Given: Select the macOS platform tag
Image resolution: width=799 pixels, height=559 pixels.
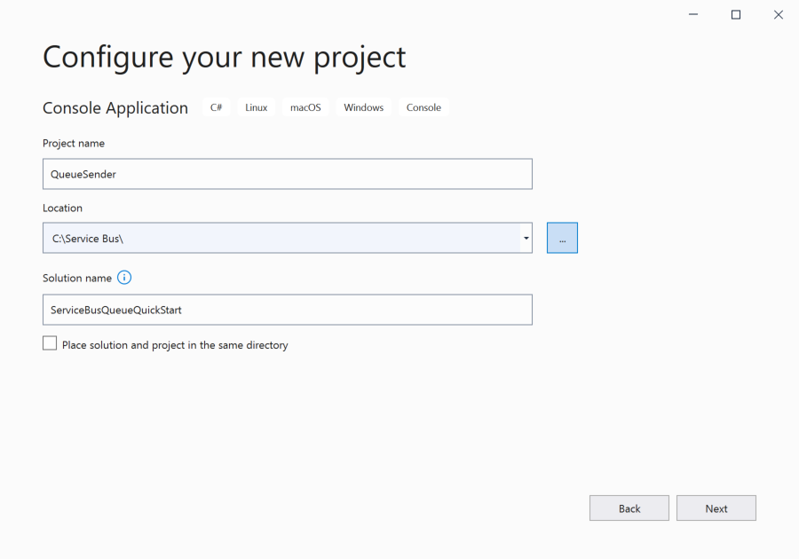Looking at the screenshot, I should tap(305, 106).
